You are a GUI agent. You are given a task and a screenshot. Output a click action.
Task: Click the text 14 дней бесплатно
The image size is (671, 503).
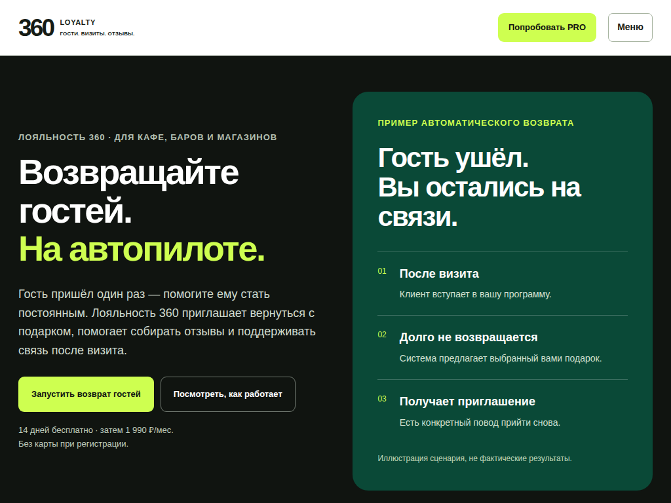56,430
